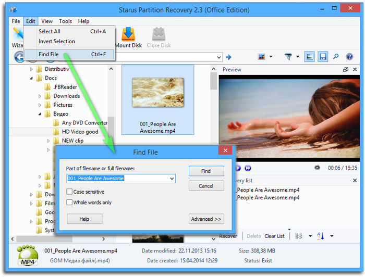
Task: Click the view mode picture icon
Action: point(261,56)
